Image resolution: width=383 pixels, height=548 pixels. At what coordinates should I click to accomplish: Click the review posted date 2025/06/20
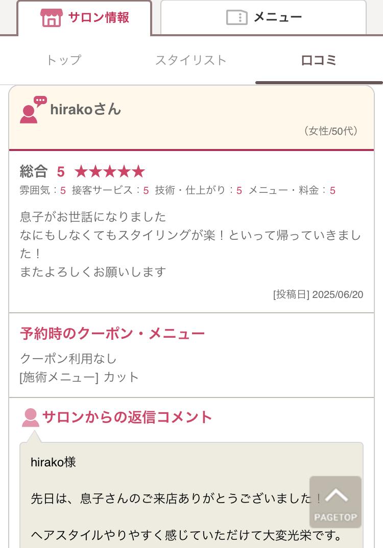tap(318, 294)
